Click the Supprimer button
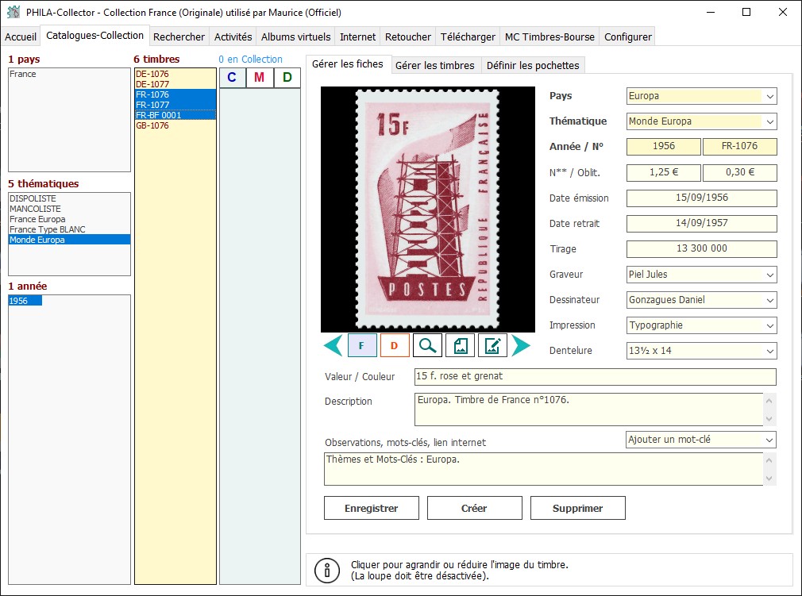802x596 pixels. point(577,508)
